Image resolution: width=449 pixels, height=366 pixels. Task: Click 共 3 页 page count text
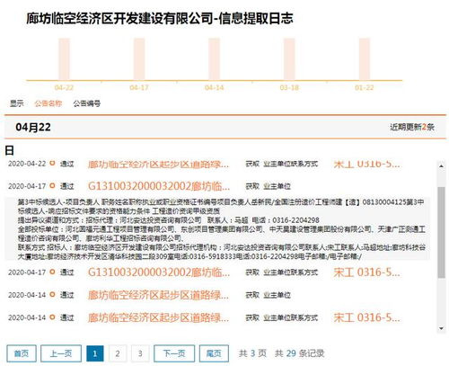(x=252, y=353)
